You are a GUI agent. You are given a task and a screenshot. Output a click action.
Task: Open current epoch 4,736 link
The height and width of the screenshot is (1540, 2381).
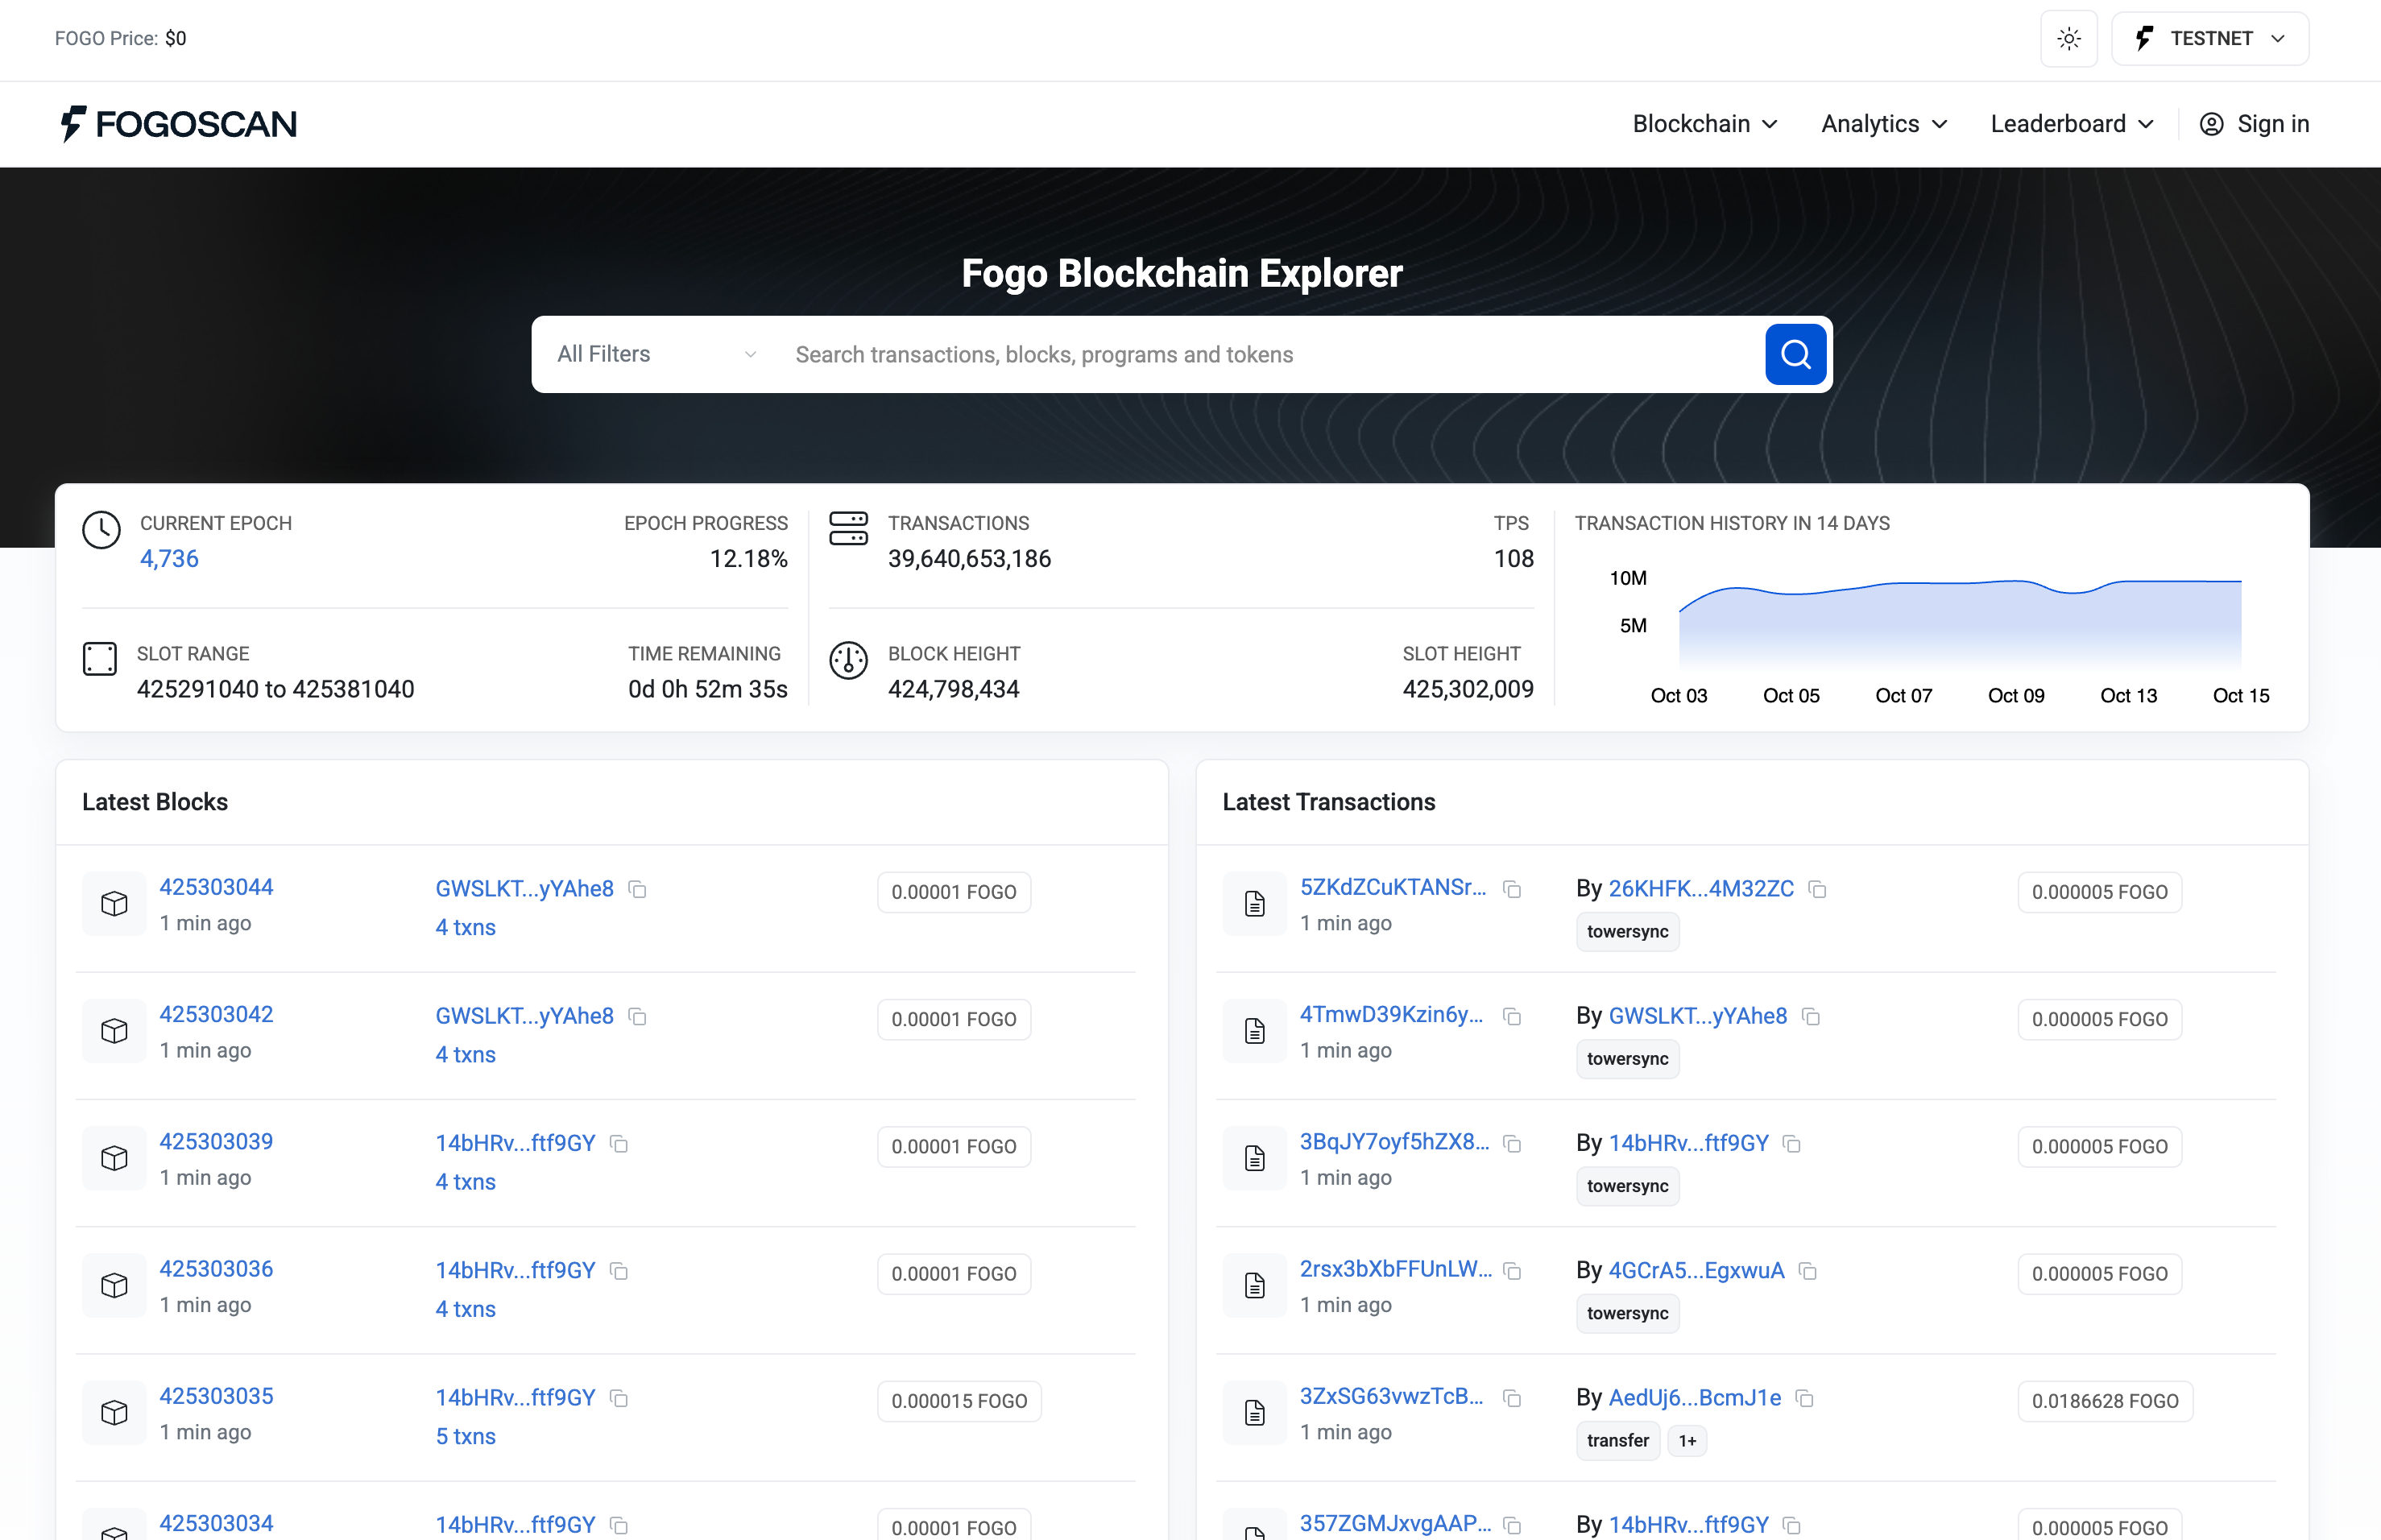click(x=169, y=559)
